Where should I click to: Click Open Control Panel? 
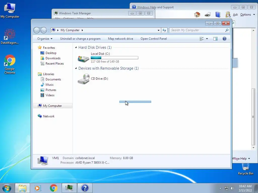click(x=154, y=39)
